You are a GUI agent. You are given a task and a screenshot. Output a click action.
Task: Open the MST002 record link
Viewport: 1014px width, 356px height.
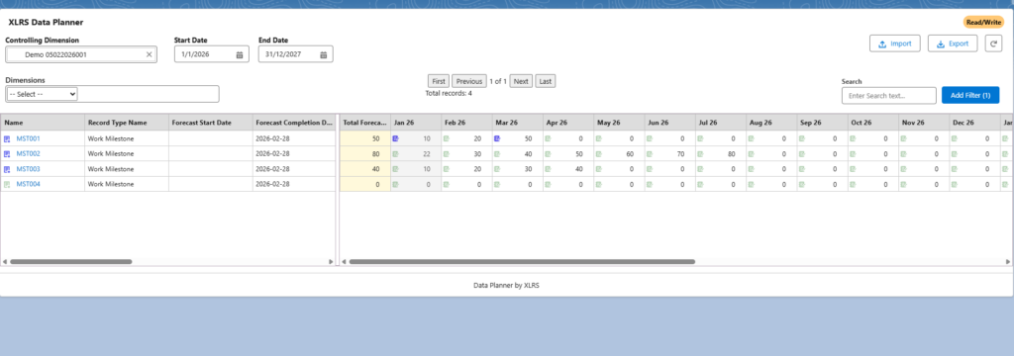(29, 153)
